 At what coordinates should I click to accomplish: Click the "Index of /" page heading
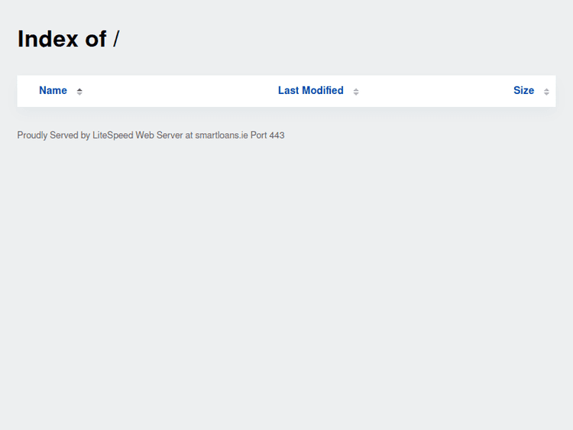[68, 39]
